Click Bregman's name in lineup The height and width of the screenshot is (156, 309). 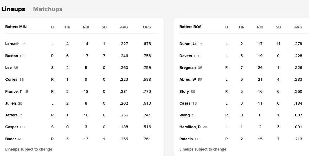click(x=187, y=68)
